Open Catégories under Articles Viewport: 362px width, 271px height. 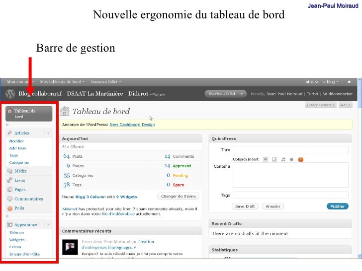click(x=19, y=162)
